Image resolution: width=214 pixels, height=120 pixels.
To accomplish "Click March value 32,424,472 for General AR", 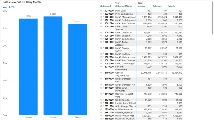I will (x=177, y=73).
